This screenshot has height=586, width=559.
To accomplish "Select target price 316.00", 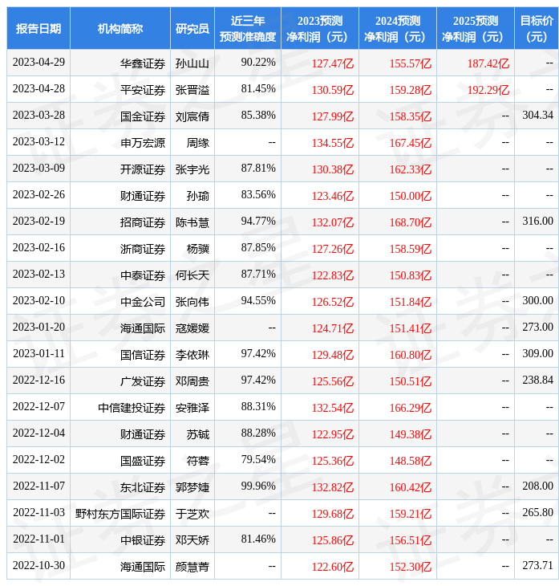I will 537,222.
